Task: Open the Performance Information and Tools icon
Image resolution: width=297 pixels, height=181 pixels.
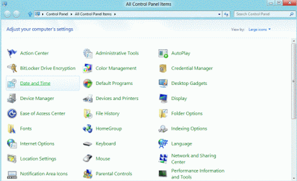Action: tap(163, 174)
